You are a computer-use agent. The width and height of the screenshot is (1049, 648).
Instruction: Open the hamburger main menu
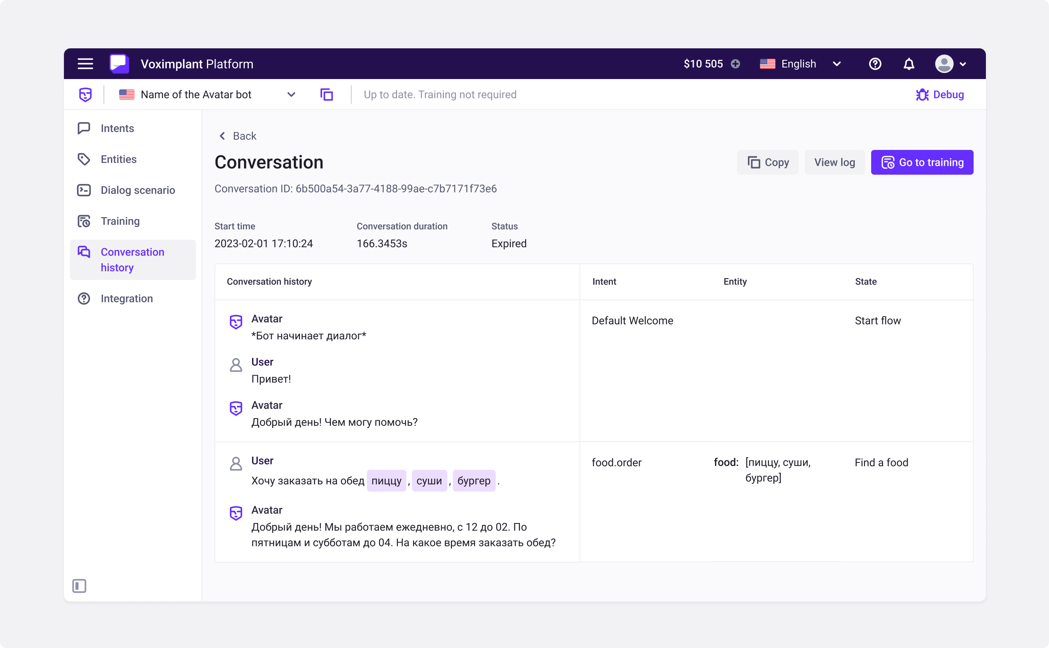[85, 64]
